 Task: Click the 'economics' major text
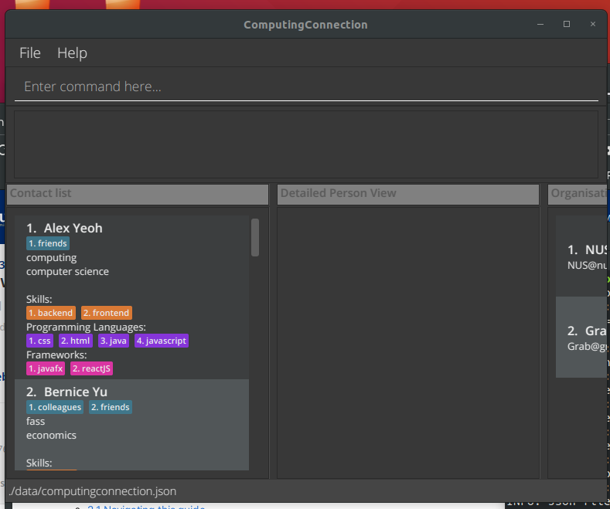[51, 435]
